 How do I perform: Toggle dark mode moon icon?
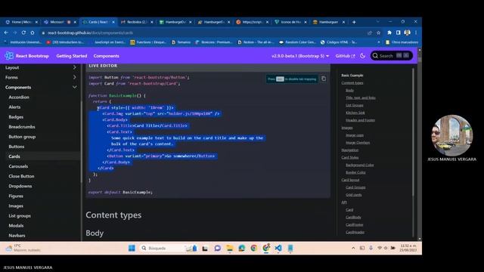[363, 56]
